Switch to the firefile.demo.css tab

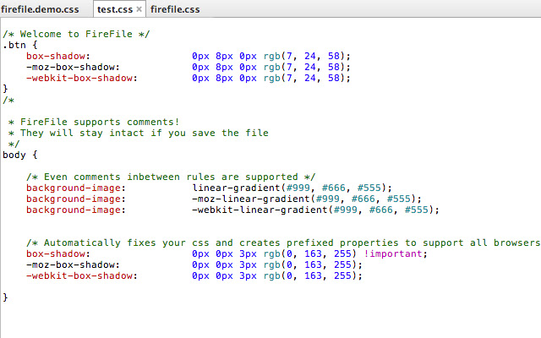(40, 9)
